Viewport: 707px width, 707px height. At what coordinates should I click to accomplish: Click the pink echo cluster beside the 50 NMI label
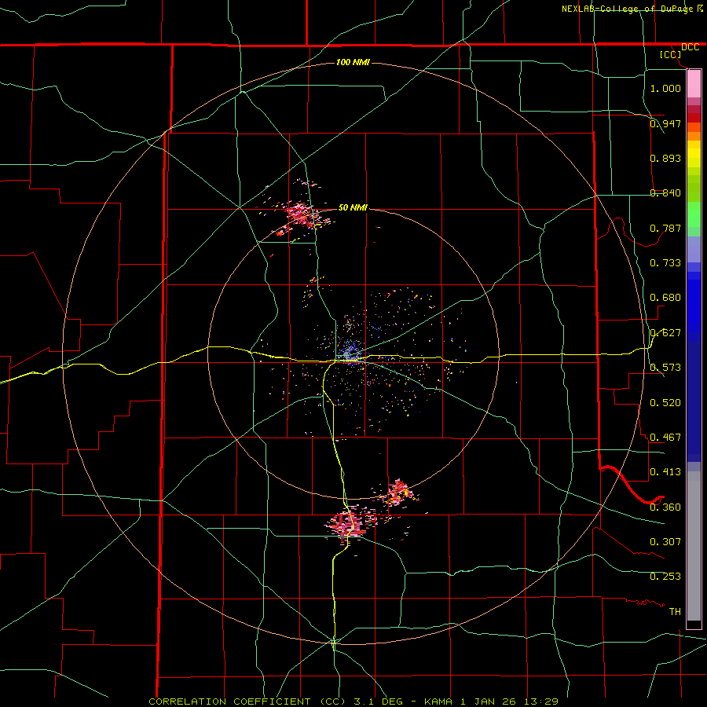301,214
